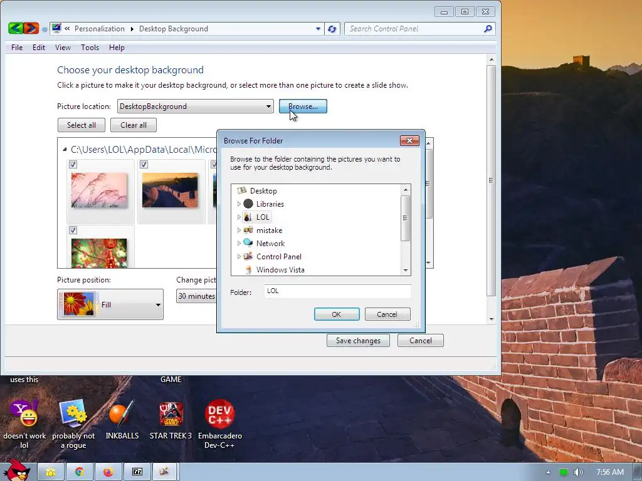Click the Back arrow in Control Panel

click(x=16, y=28)
